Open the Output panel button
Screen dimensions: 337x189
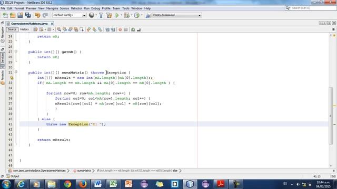click(x=13, y=176)
